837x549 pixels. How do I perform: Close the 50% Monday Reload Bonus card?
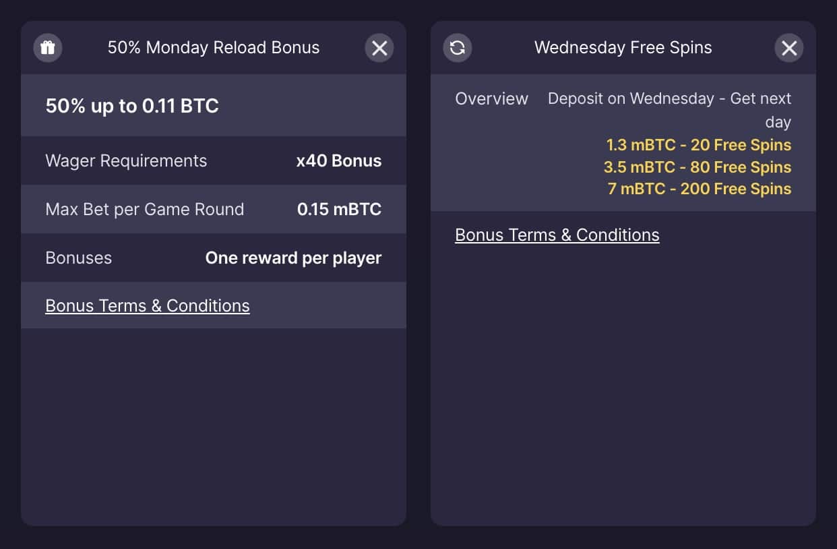379,48
